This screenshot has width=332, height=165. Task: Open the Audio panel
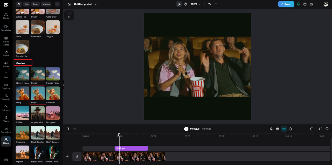6,65
